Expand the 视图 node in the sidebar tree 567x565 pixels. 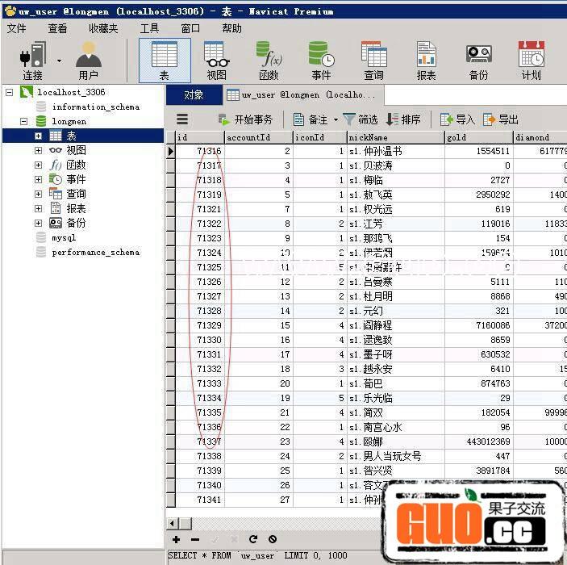point(38,151)
